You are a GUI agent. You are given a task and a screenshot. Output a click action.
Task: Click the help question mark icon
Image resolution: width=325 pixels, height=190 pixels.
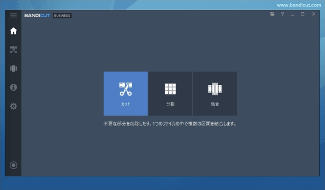point(282,14)
